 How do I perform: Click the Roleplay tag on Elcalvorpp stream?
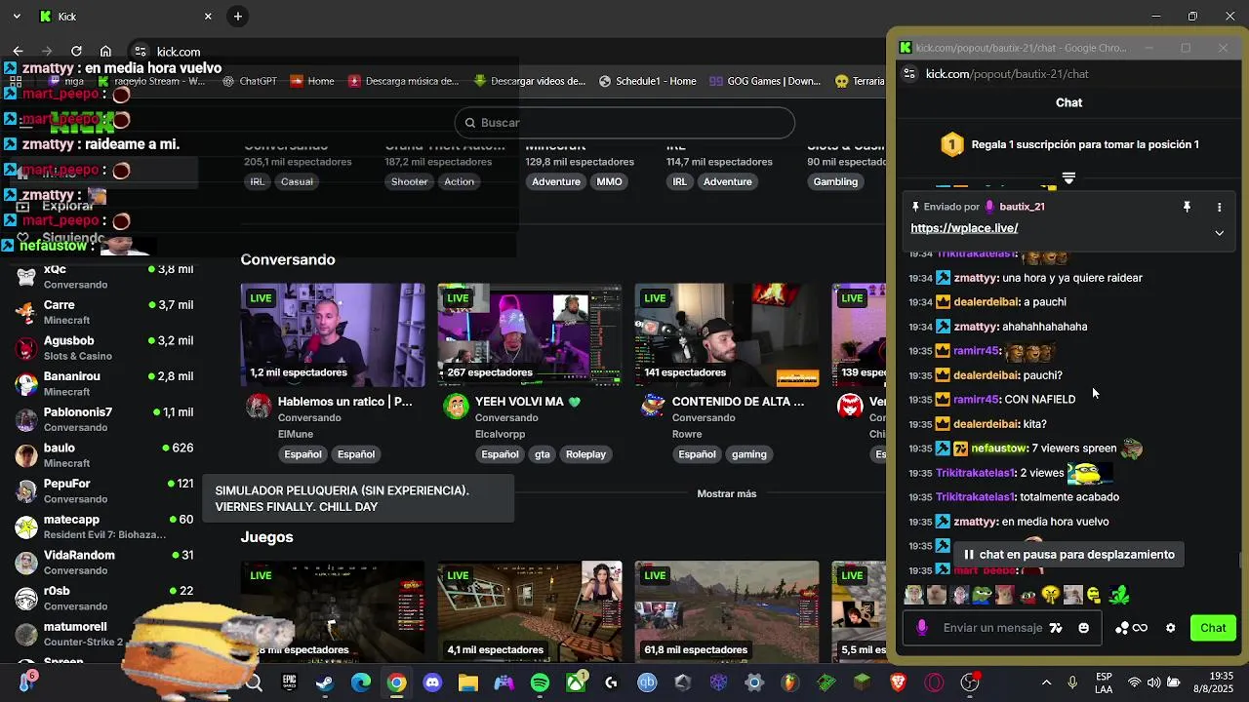pyautogui.click(x=585, y=454)
